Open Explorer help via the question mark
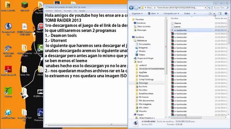231x129 pixels. (226, 14)
